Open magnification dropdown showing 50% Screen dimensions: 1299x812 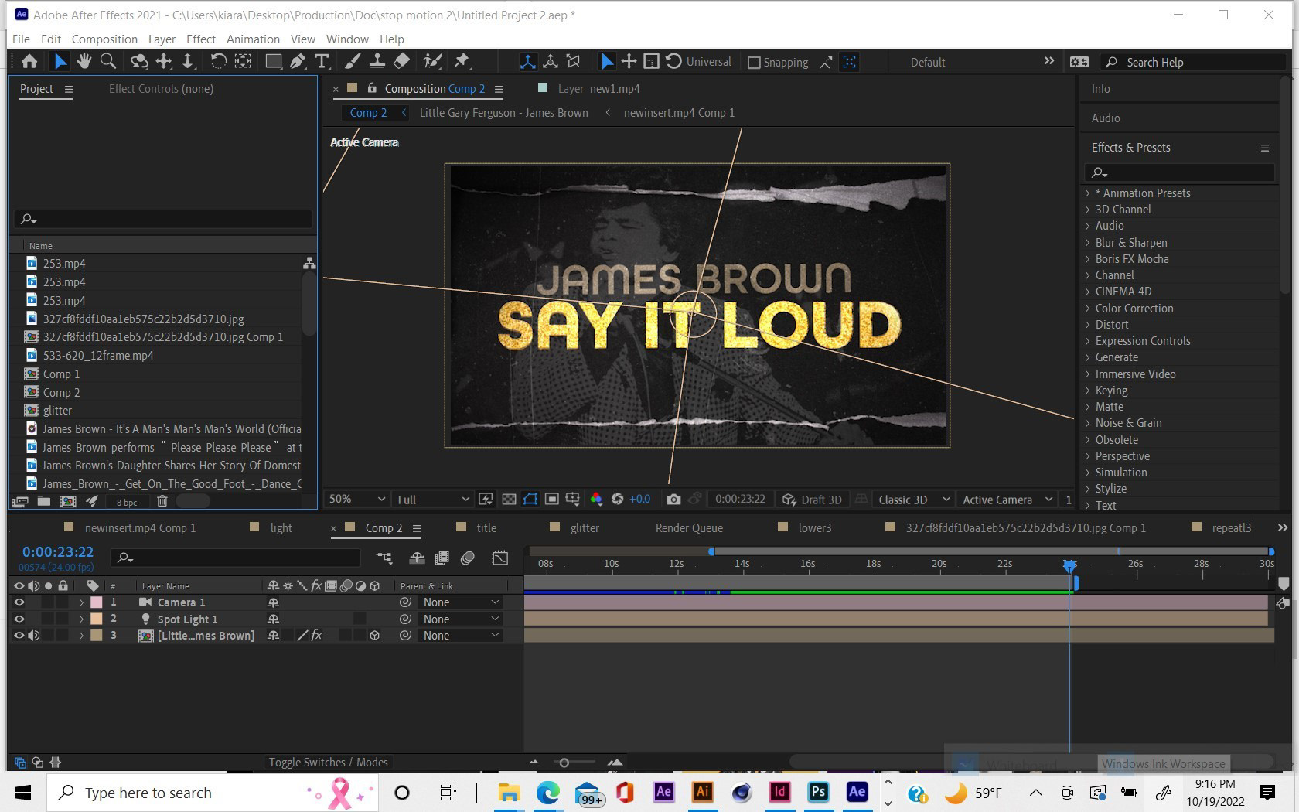pyautogui.click(x=356, y=500)
